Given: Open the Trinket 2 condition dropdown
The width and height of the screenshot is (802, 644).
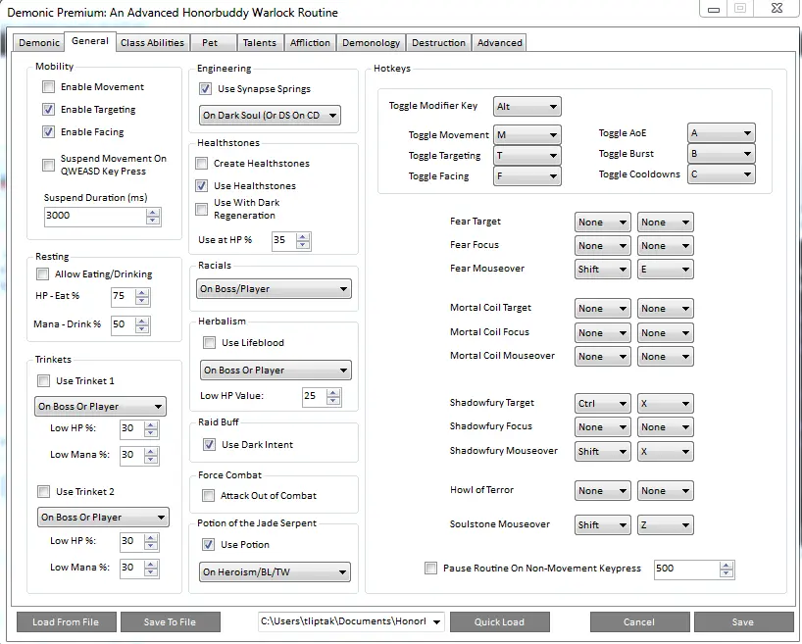Looking at the screenshot, I should [103, 518].
